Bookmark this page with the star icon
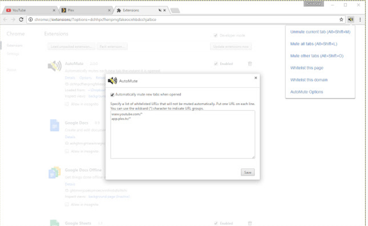This screenshot has height=226, width=368. 341,19
